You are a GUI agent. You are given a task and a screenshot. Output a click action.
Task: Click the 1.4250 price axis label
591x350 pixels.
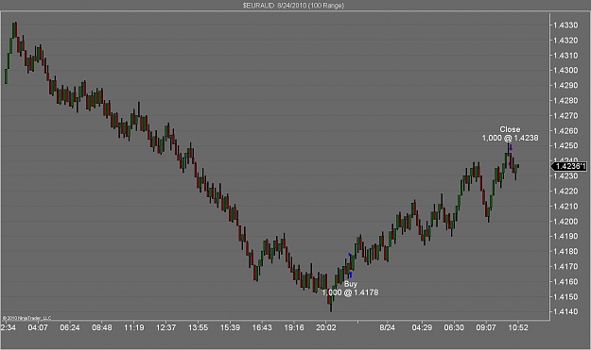pyautogui.click(x=565, y=145)
